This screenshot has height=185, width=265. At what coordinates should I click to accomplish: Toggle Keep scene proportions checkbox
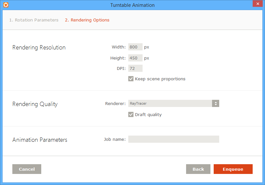[x=131, y=79]
